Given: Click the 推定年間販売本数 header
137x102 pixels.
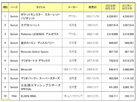Looking at the screenshot, I should click(x=110, y=7).
